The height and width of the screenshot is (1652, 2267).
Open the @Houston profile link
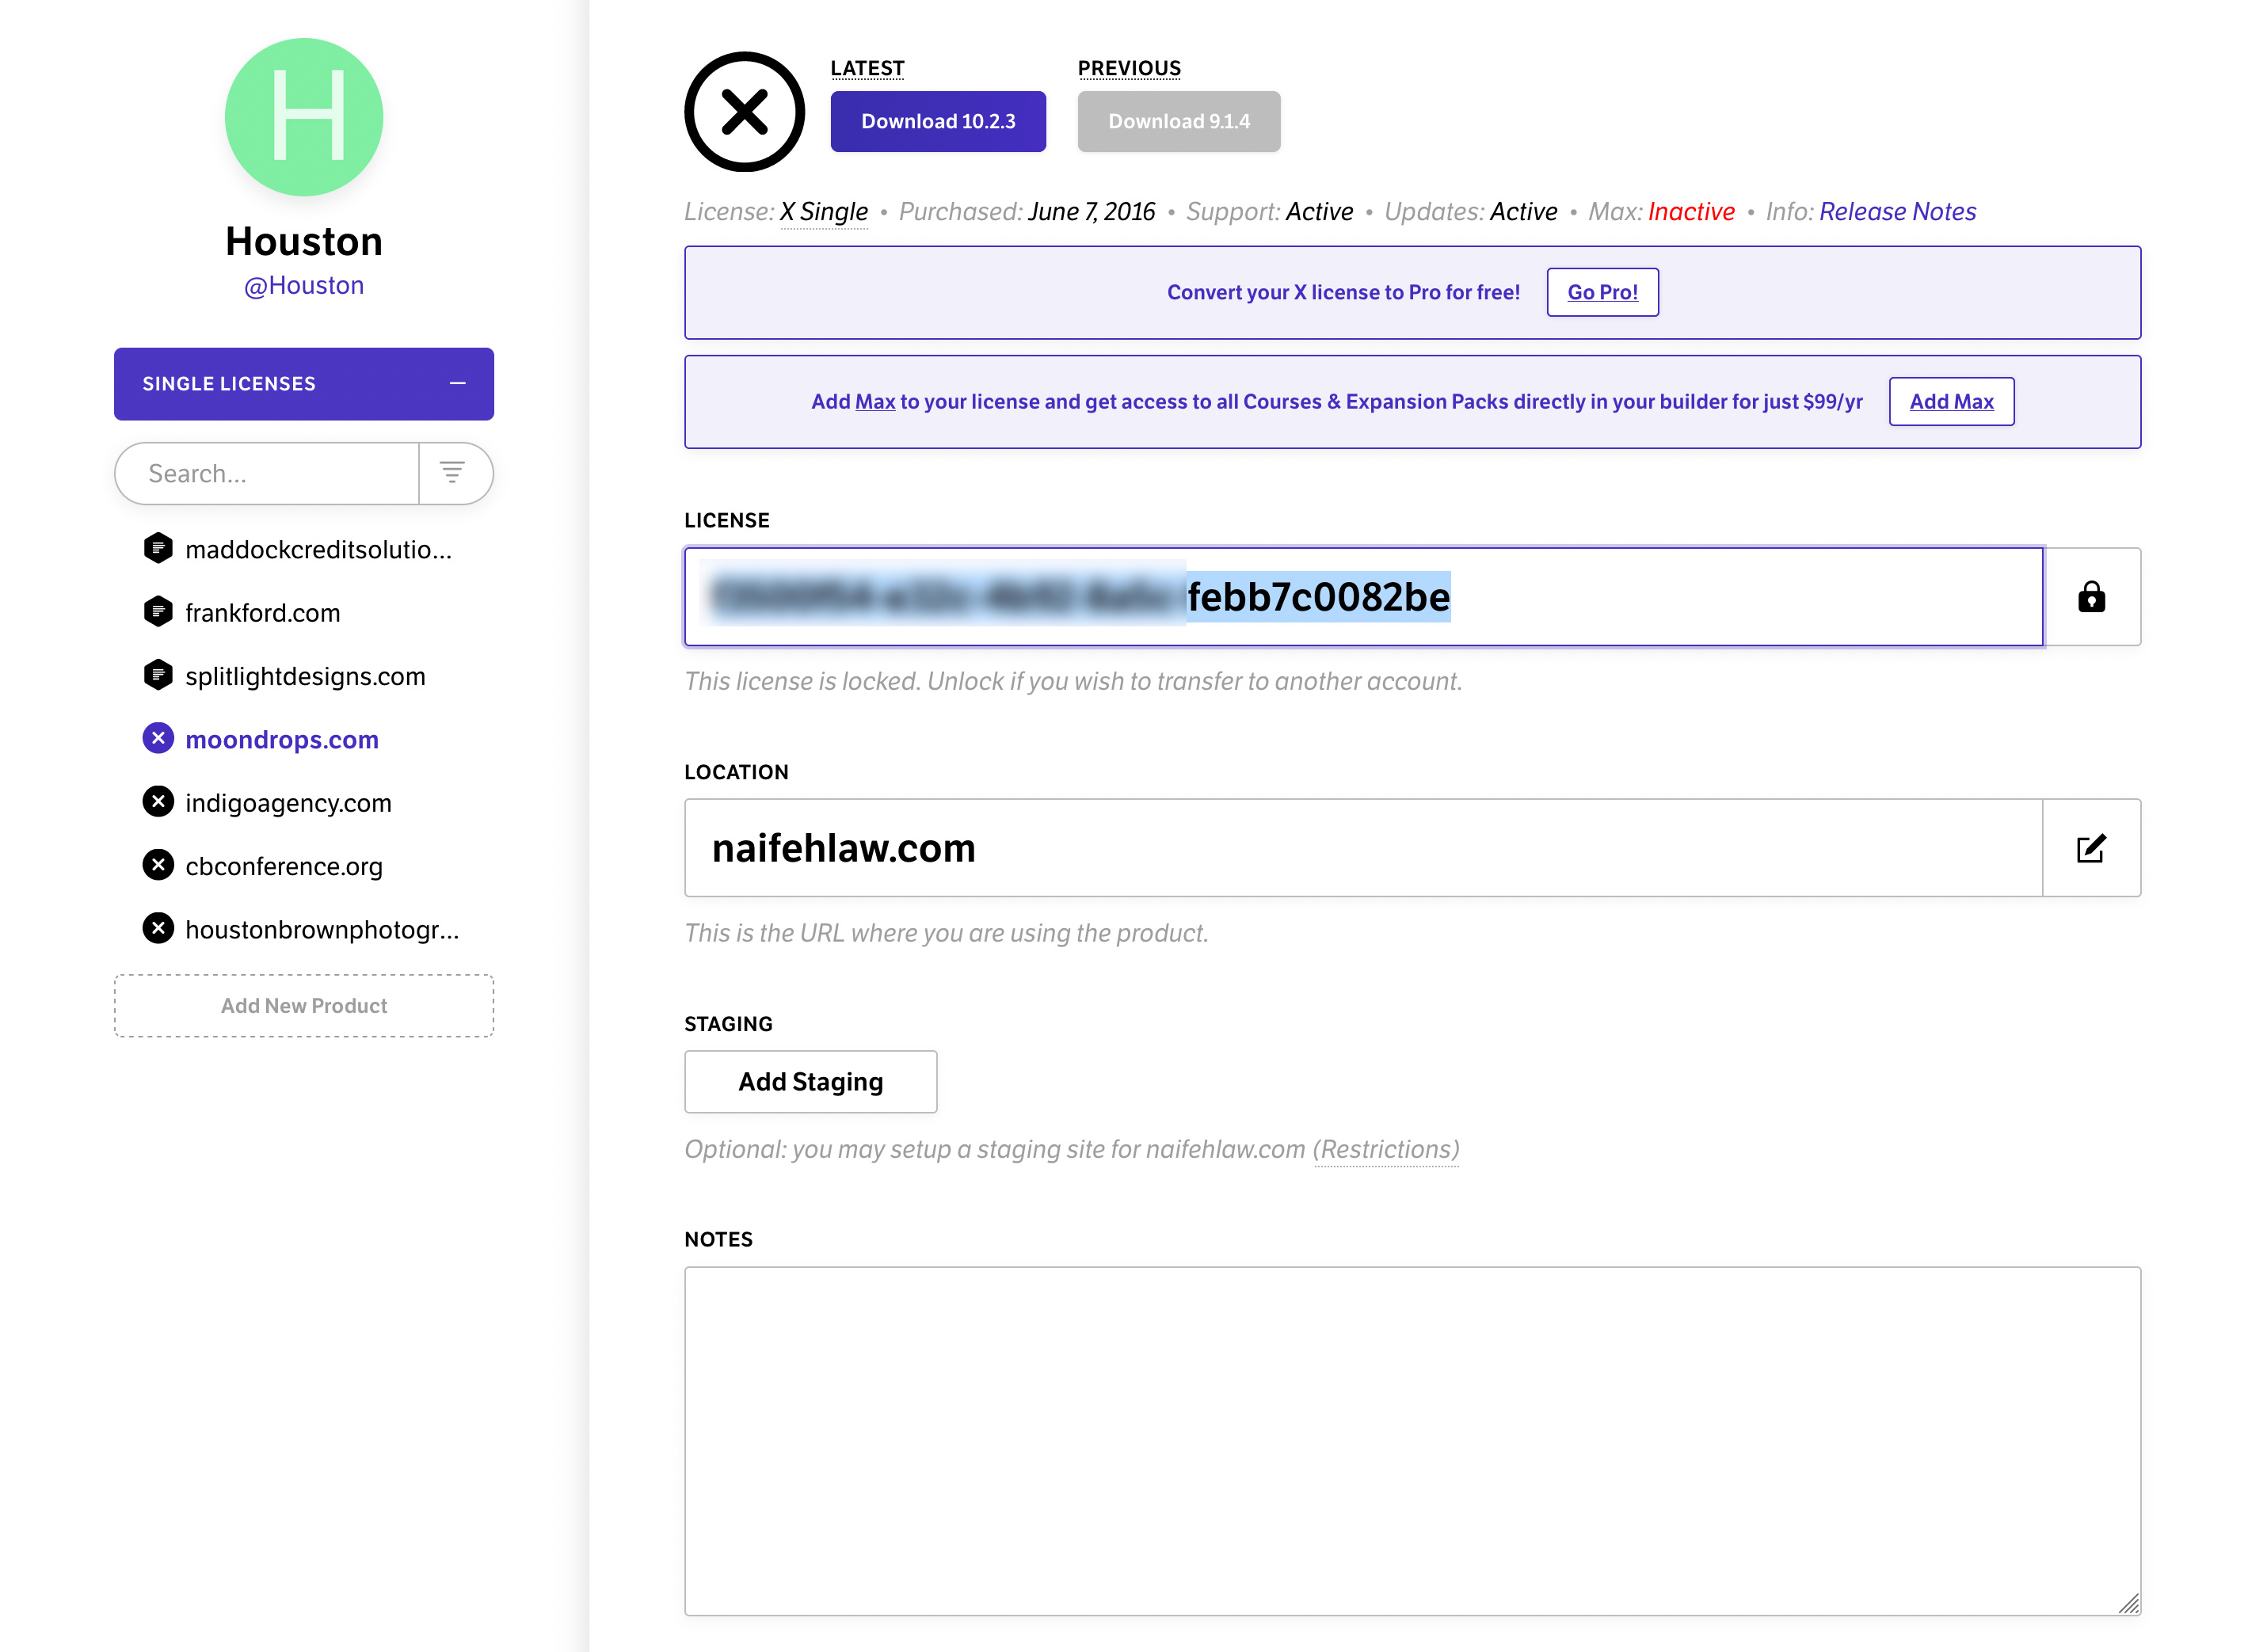[304, 286]
